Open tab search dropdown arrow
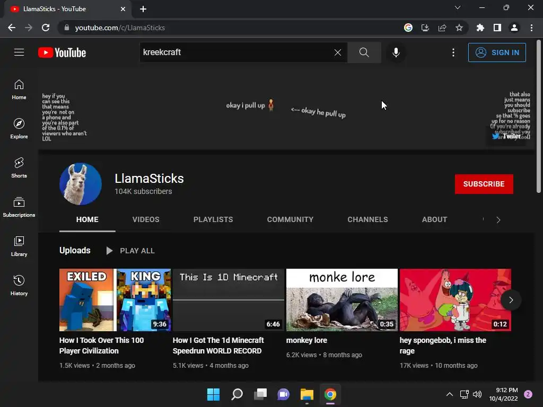Image resolution: width=543 pixels, height=407 pixels. pyautogui.click(x=458, y=7)
